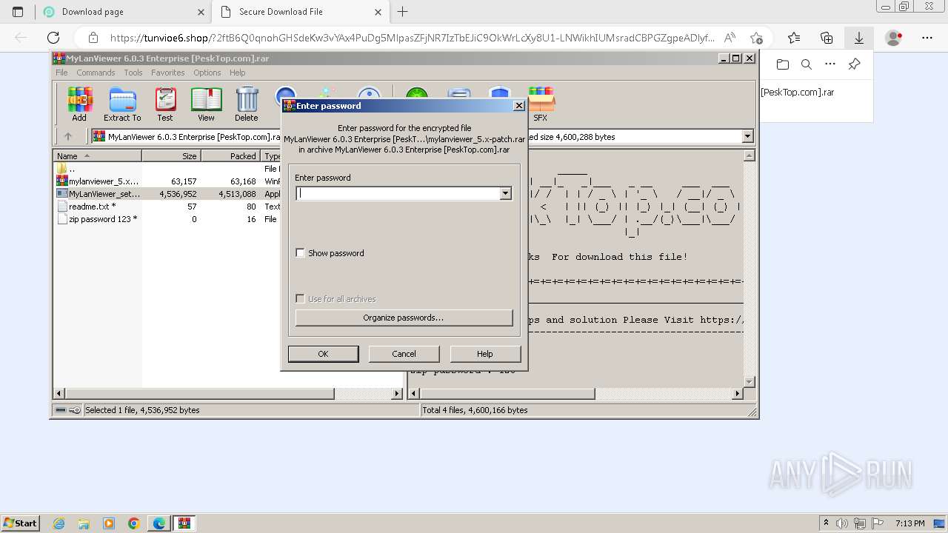The height and width of the screenshot is (533, 948).
Task: Click into the Enter password field
Action: pyautogui.click(x=398, y=193)
